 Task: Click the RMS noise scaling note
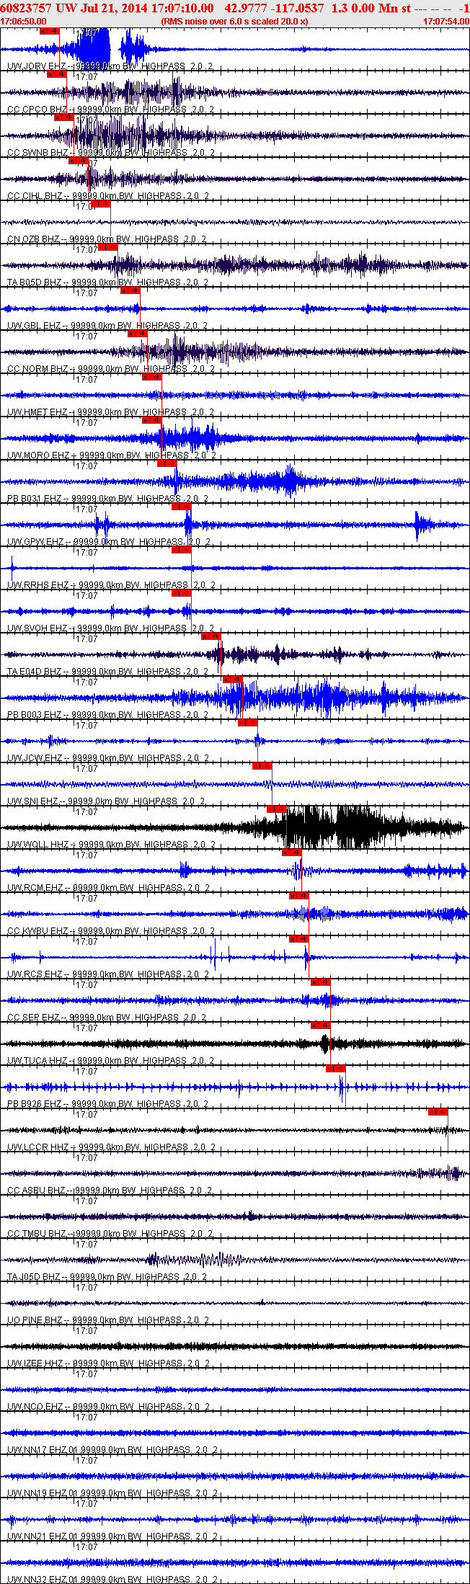tap(235, 22)
